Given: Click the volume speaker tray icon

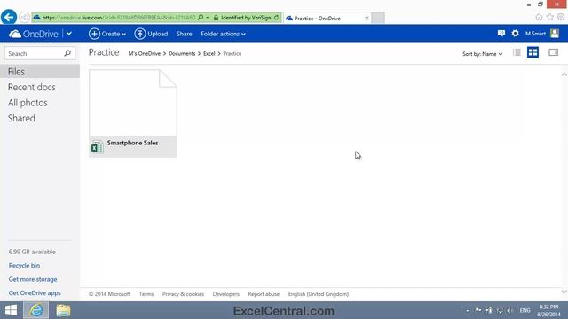Looking at the screenshot, I should pos(509,310).
